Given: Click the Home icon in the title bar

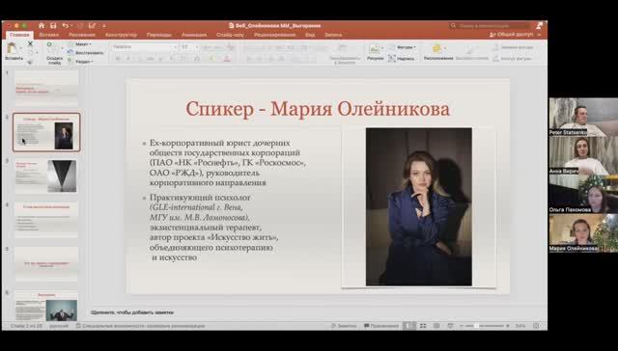Looking at the screenshot, I should [x=42, y=26].
